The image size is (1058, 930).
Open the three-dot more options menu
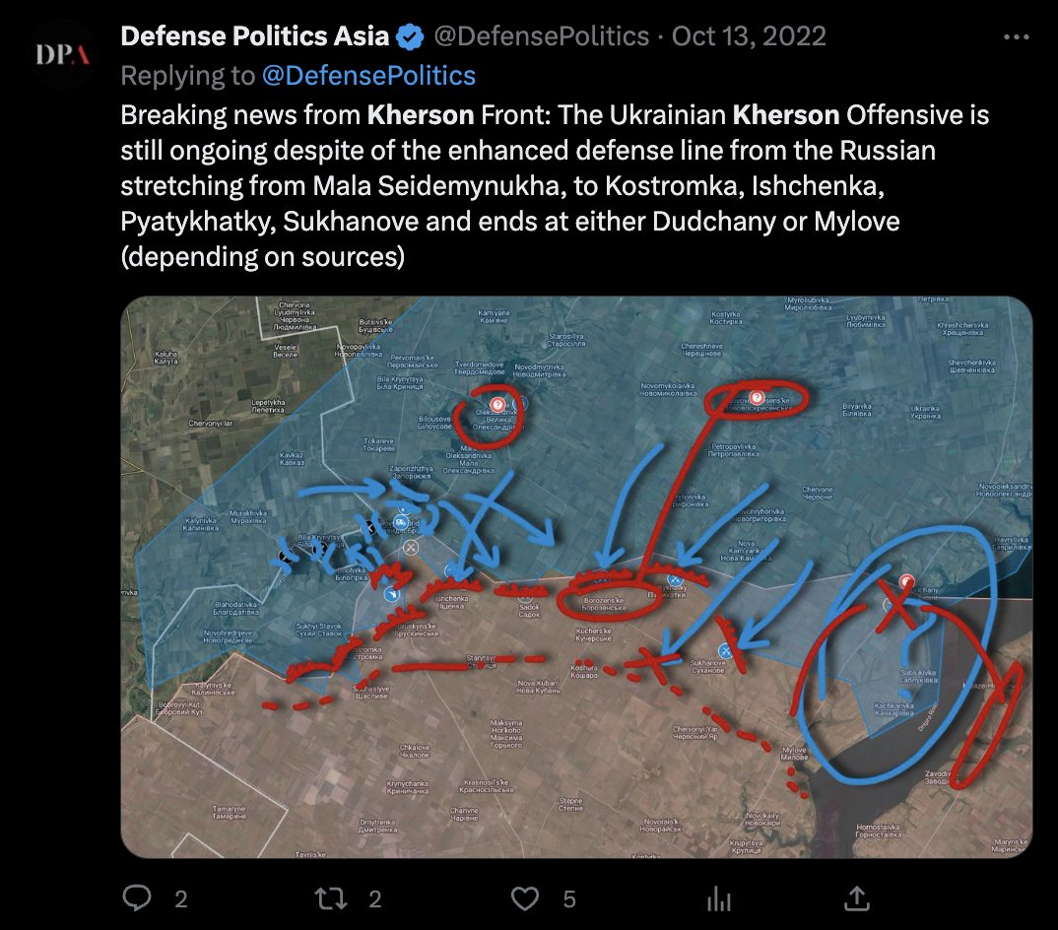1017,37
